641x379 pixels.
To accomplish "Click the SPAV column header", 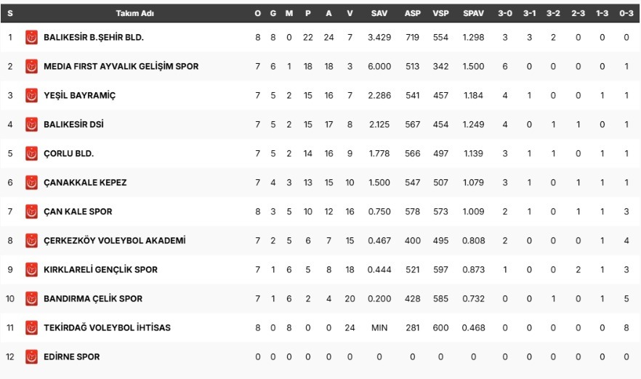I will pyautogui.click(x=474, y=13).
